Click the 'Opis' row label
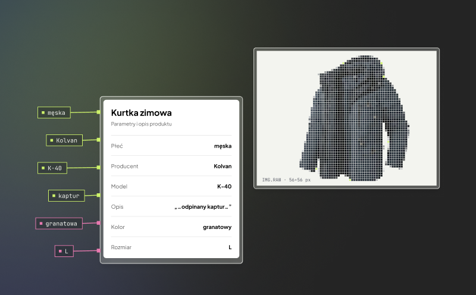 (117, 207)
